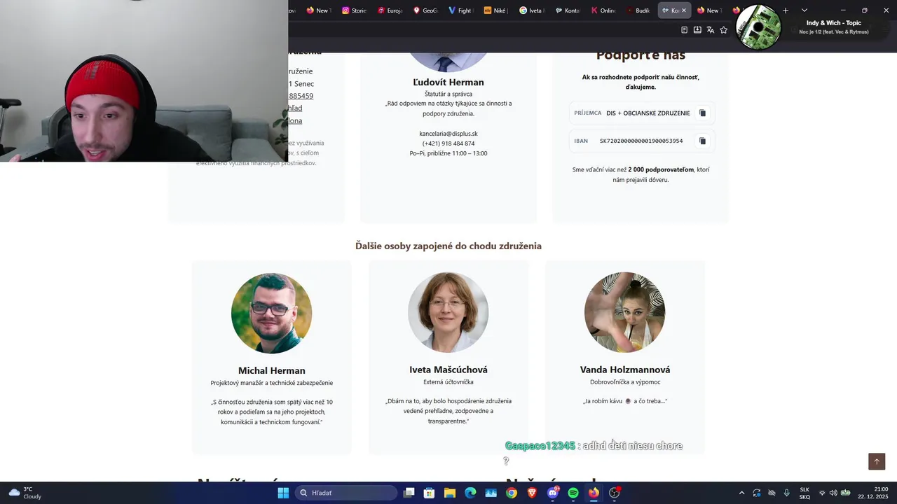The width and height of the screenshot is (897, 504).
Task: Click the Iveta Mašcúchová name heading
Action: (x=448, y=370)
